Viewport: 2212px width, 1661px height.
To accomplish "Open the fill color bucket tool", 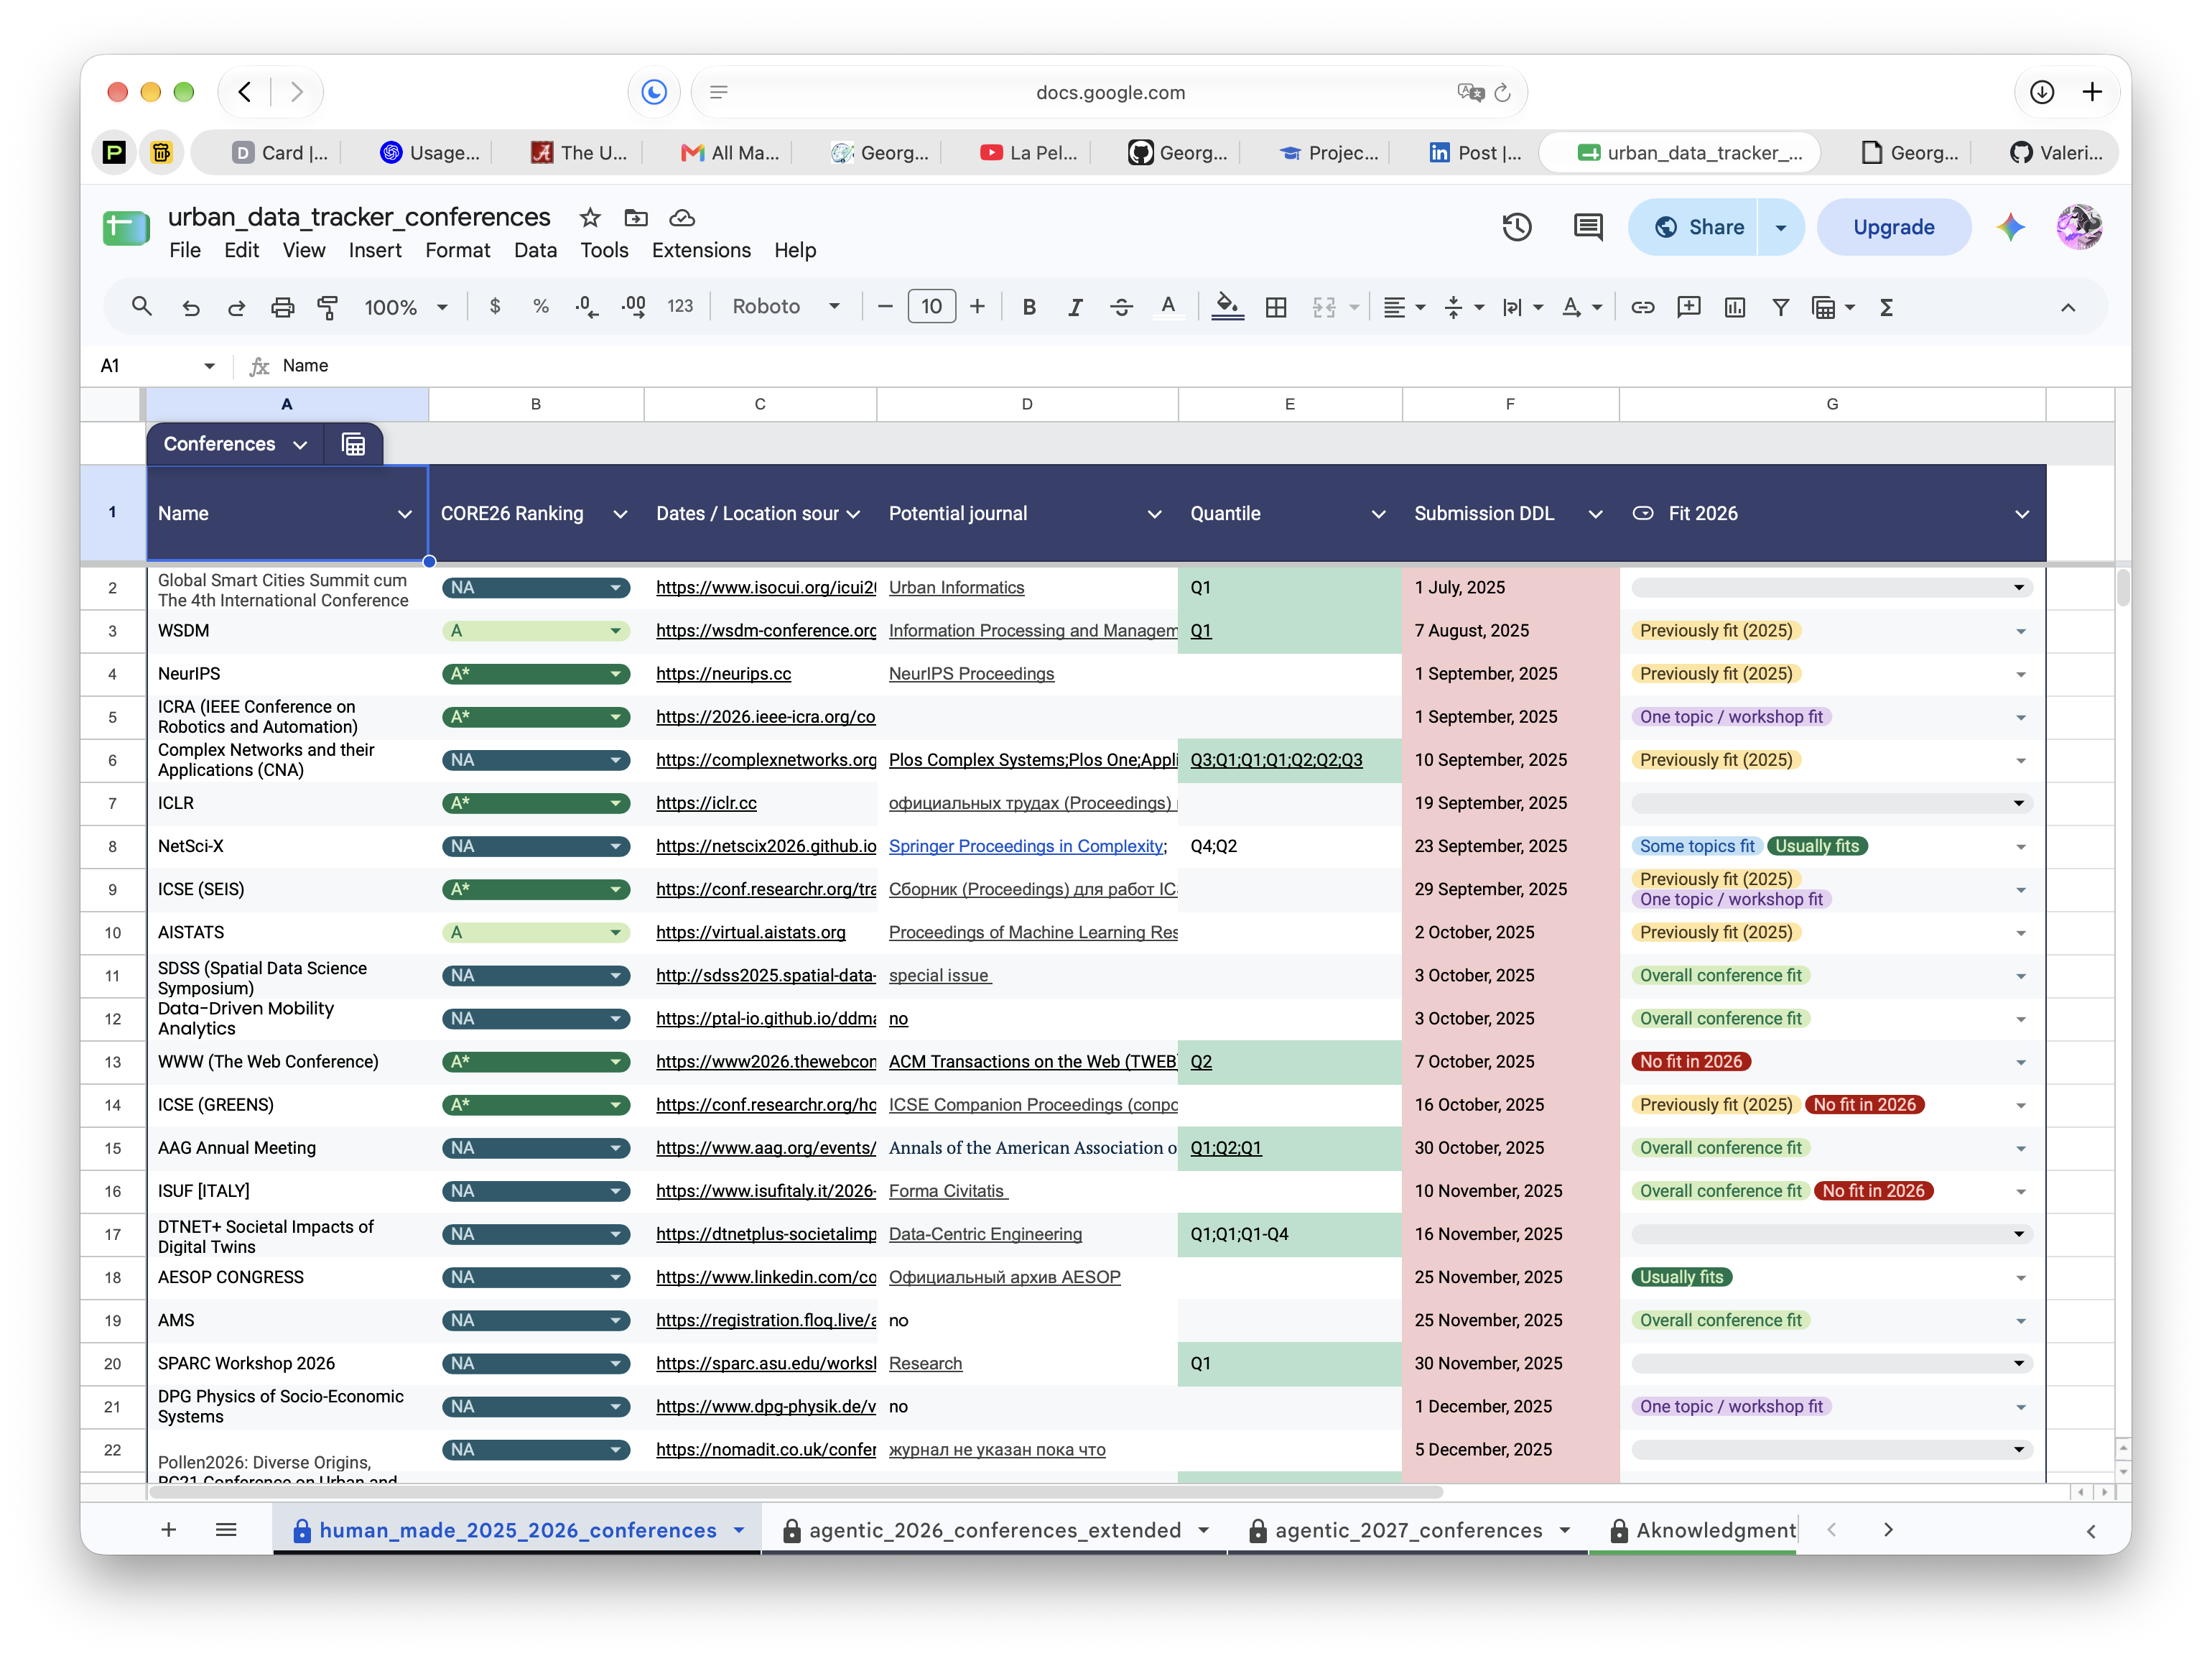I will pyautogui.click(x=1227, y=306).
